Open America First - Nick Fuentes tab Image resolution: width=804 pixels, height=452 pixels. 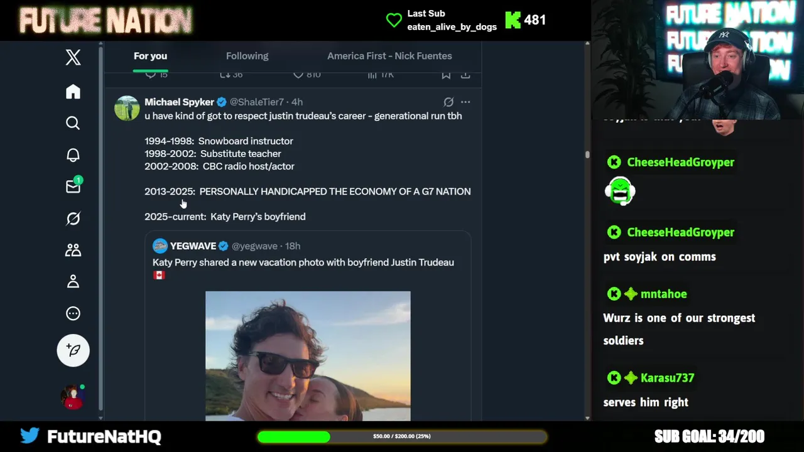[389, 56]
